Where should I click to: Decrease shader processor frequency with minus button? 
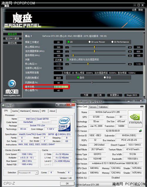point(67,51)
